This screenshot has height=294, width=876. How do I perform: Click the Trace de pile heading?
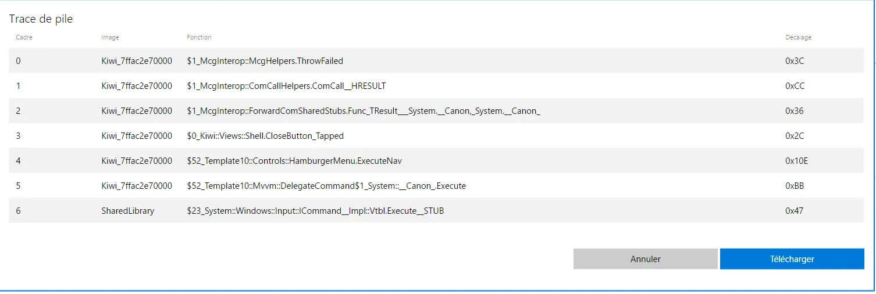click(x=41, y=19)
